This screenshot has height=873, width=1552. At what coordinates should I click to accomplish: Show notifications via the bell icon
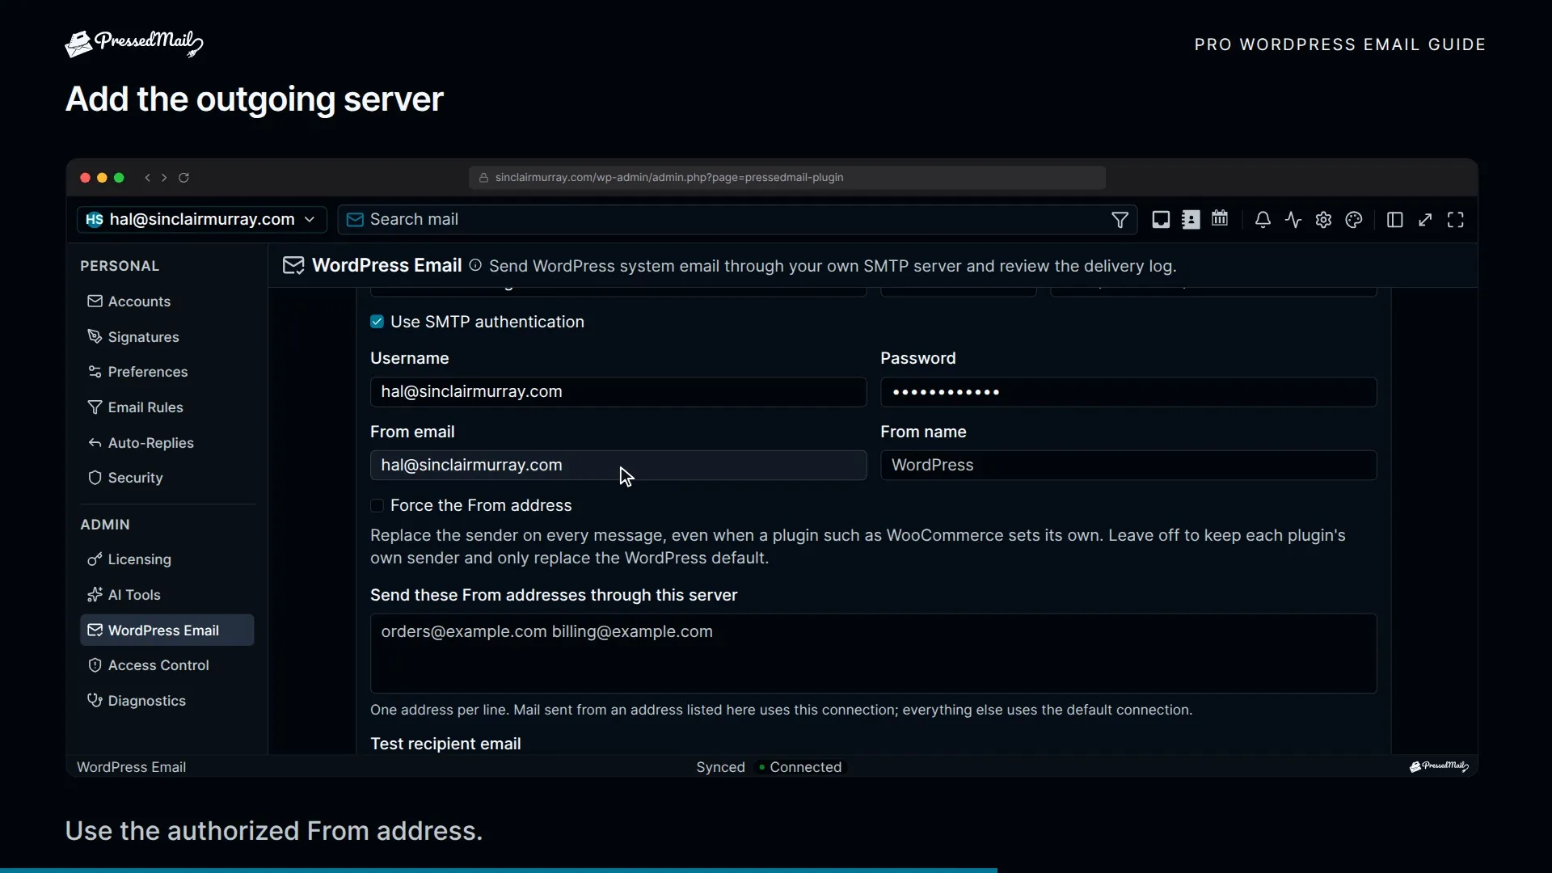coord(1263,220)
